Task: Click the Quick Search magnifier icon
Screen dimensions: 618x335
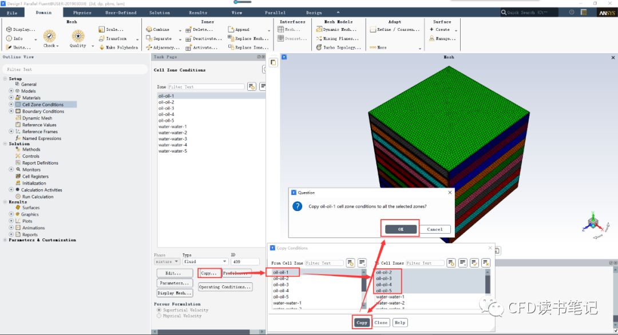Action: click(x=504, y=13)
